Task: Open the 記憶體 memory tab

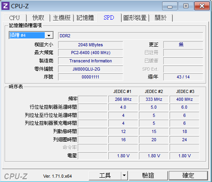Action: coord(85,18)
